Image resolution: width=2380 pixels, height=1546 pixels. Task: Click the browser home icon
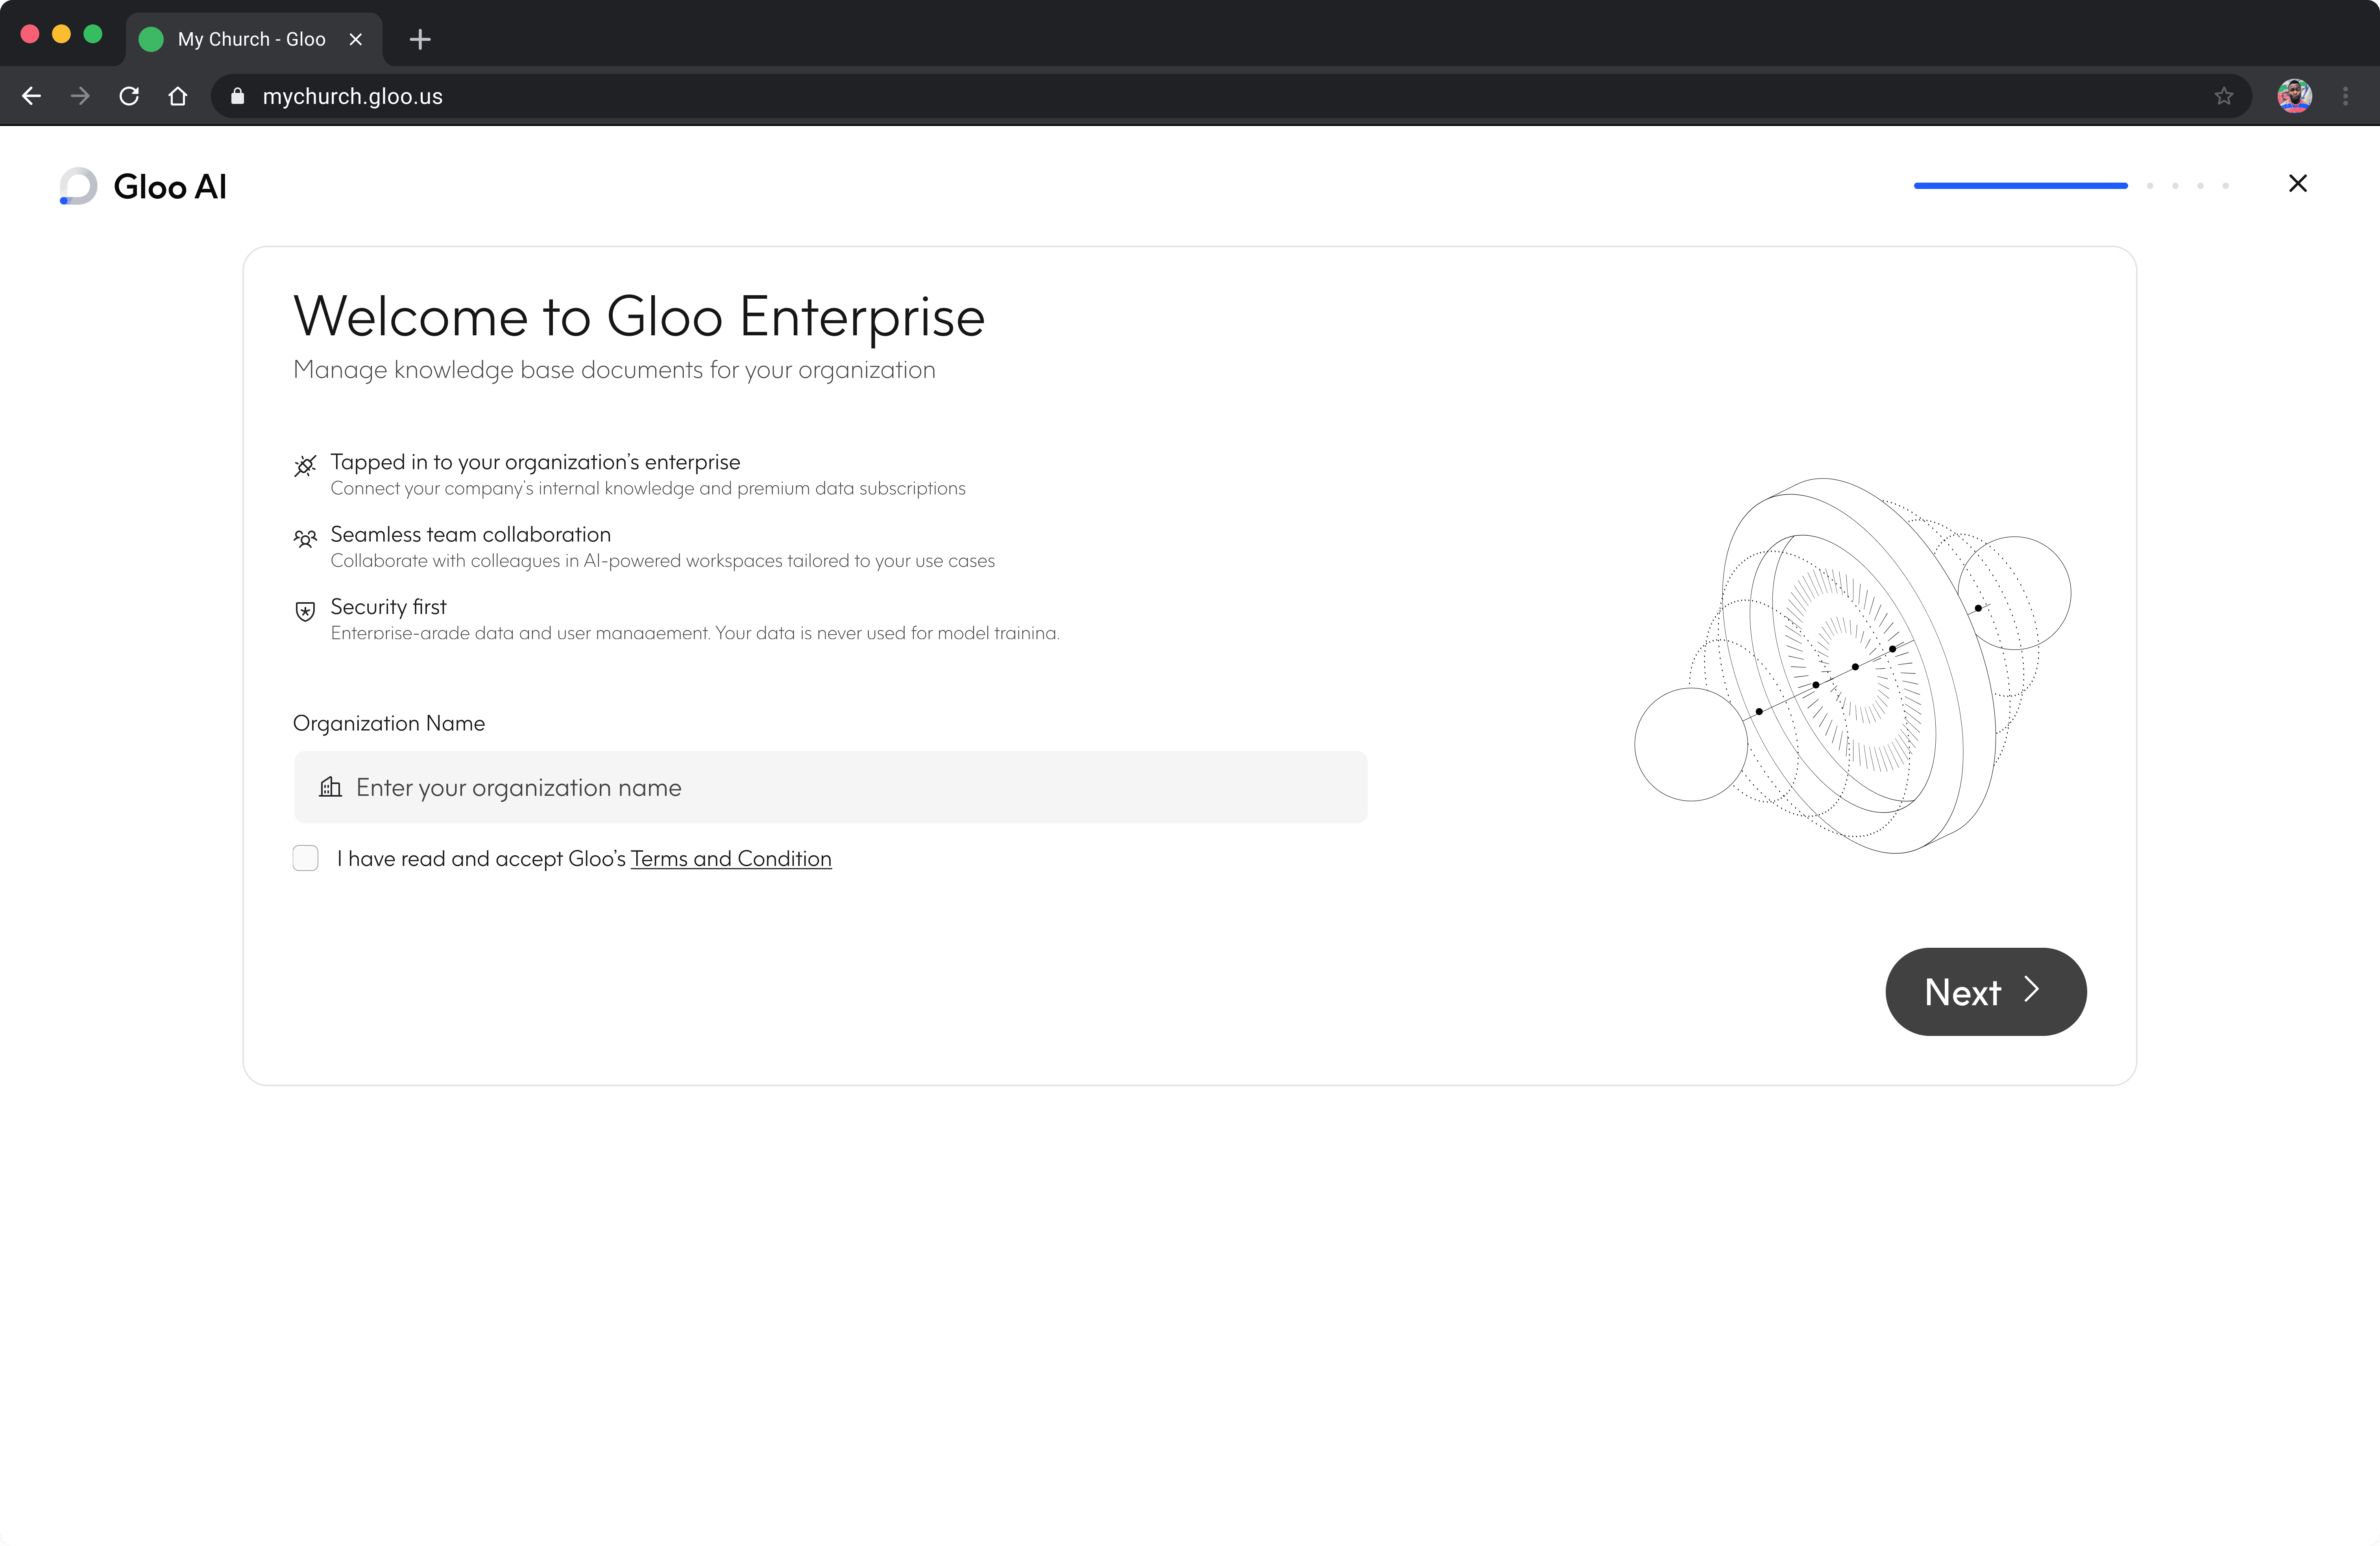tap(178, 96)
